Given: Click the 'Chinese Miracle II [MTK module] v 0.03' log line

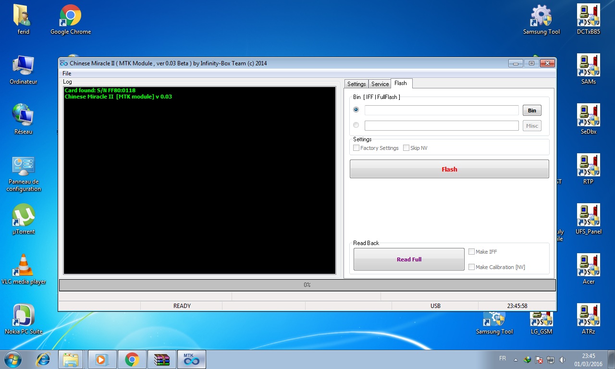Looking at the screenshot, I should click(118, 97).
